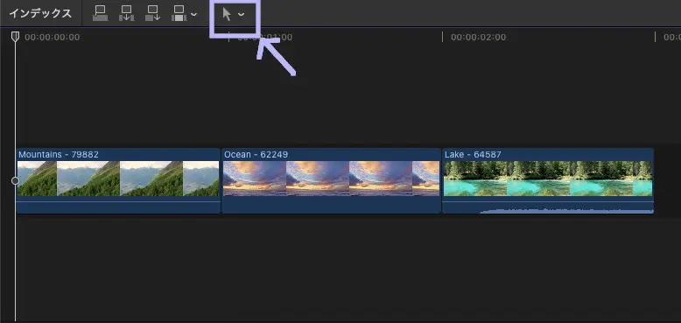Image resolution: width=681 pixels, height=323 pixels.
Task: Select the arrow Select tool icon
Action: tap(227, 14)
